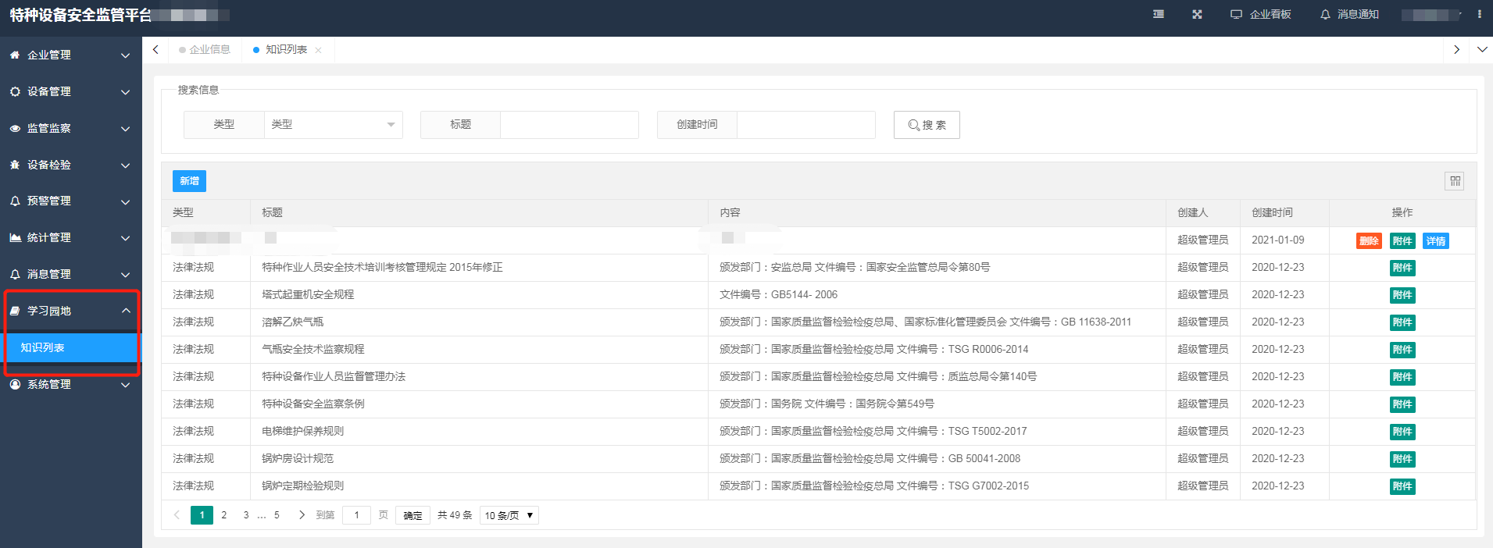
Task: Click the 搜索 search button
Action: [926, 125]
